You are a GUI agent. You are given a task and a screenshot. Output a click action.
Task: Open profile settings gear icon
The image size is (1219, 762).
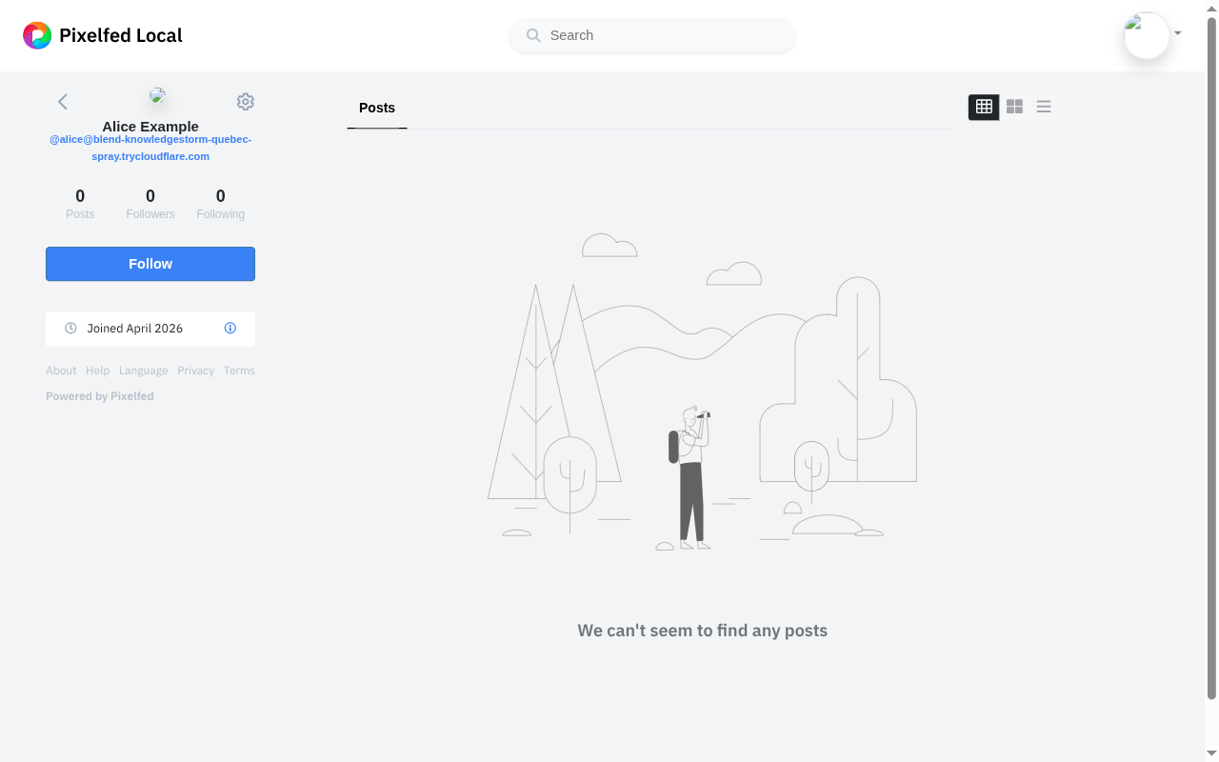pyautogui.click(x=245, y=102)
